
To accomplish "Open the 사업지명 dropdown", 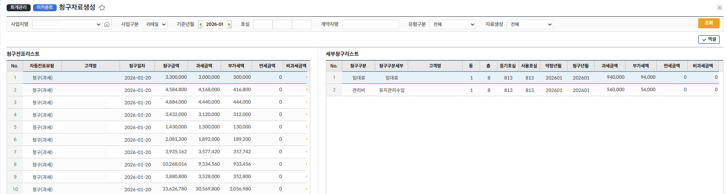I will [67, 24].
